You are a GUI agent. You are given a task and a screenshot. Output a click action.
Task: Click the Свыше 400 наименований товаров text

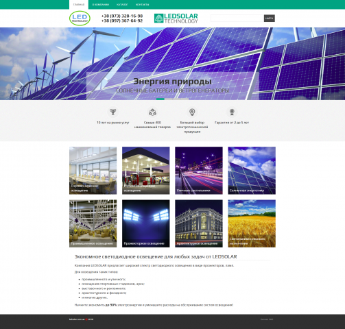coord(152,125)
